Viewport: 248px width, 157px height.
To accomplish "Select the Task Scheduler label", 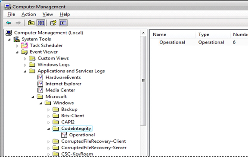I will (x=46, y=45).
